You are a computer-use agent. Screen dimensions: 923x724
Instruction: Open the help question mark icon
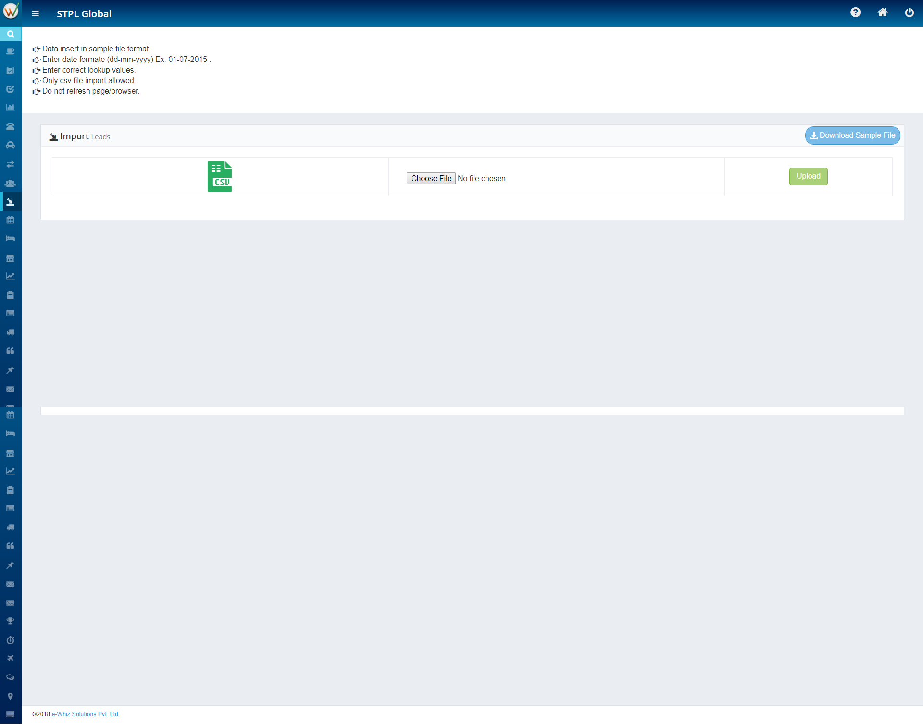click(x=855, y=13)
